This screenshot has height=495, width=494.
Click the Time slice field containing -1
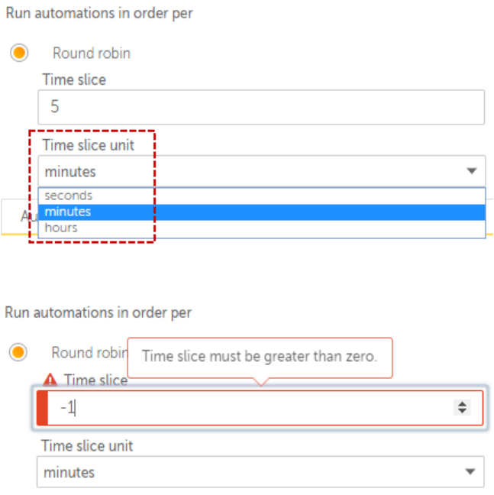coord(252,408)
